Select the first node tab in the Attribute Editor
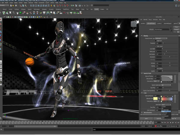The height and width of the screenshot is (135, 180). click(143, 23)
